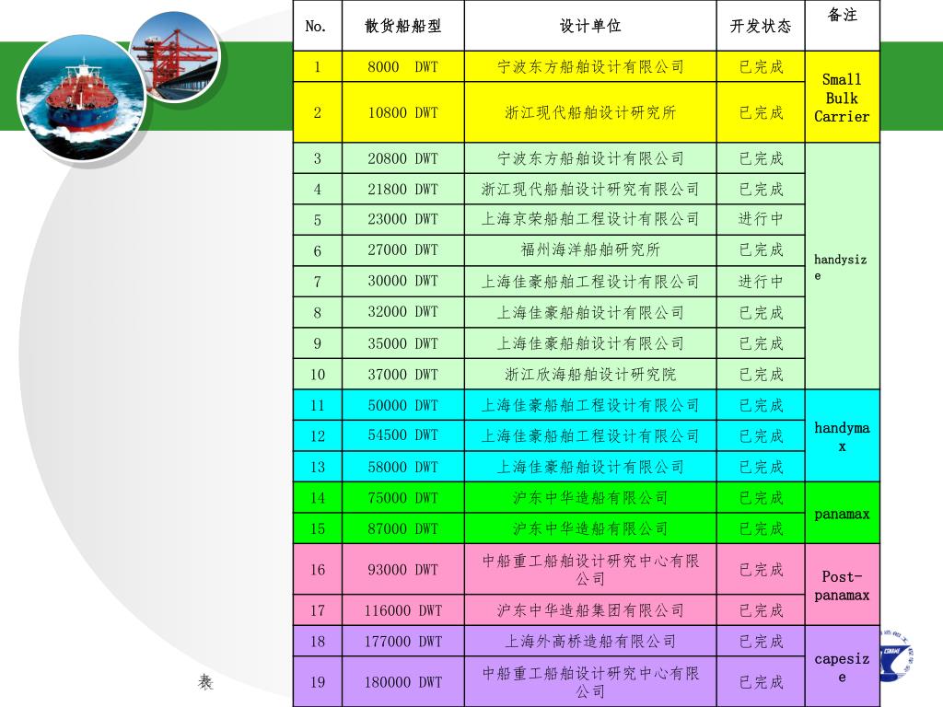Click the '已完成' status in row 19
Image resolution: width=943 pixels, height=707 pixels.
pyautogui.click(x=760, y=682)
